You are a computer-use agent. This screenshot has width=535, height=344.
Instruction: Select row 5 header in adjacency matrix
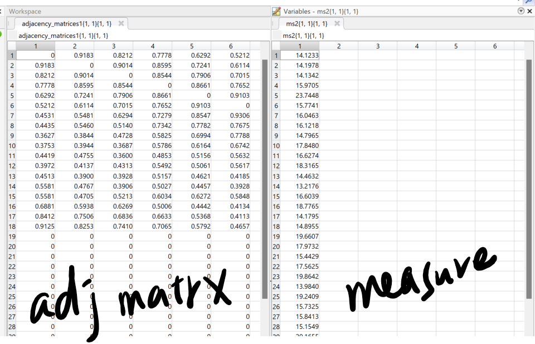coord(11,95)
